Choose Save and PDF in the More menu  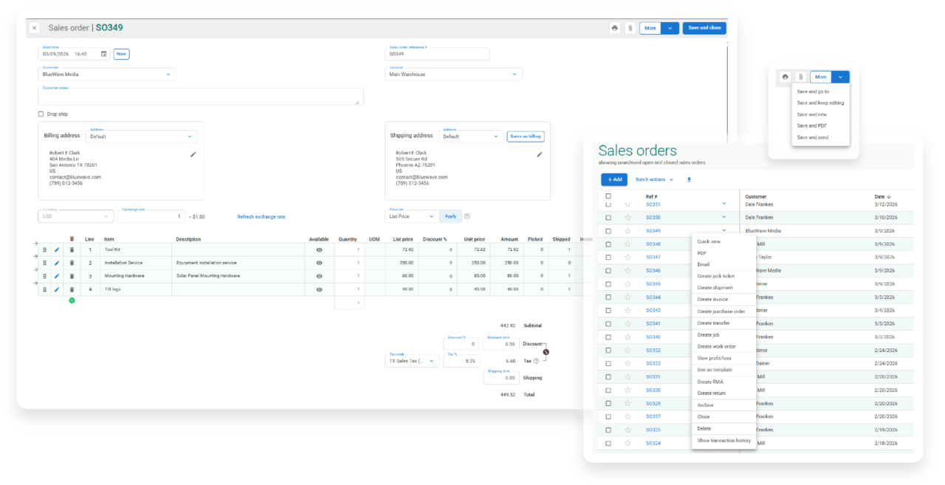click(x=811, y=125)
